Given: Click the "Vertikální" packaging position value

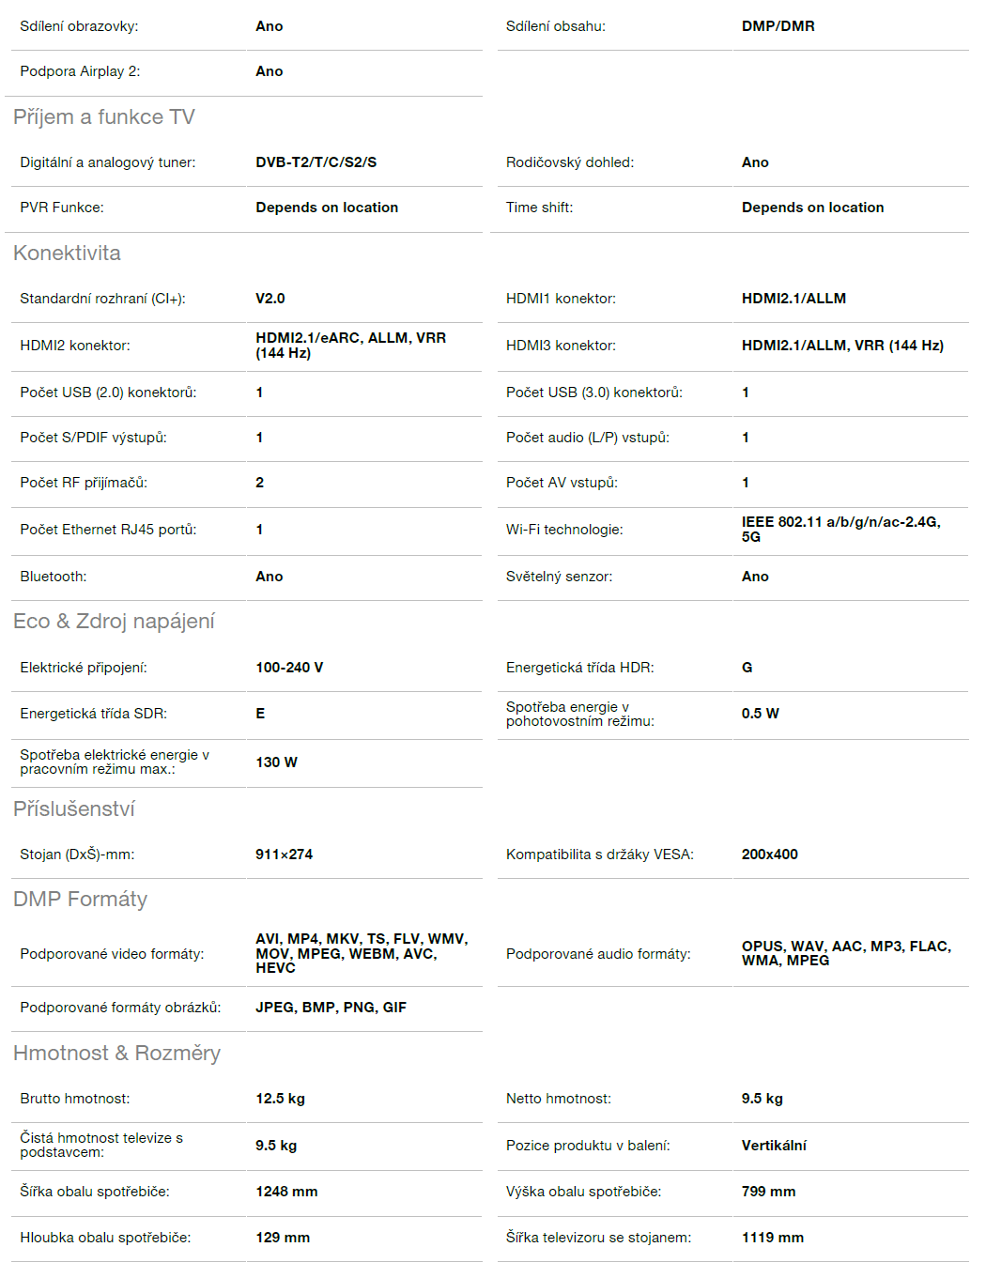Looking at the screenshot, I should (774, 1146).
